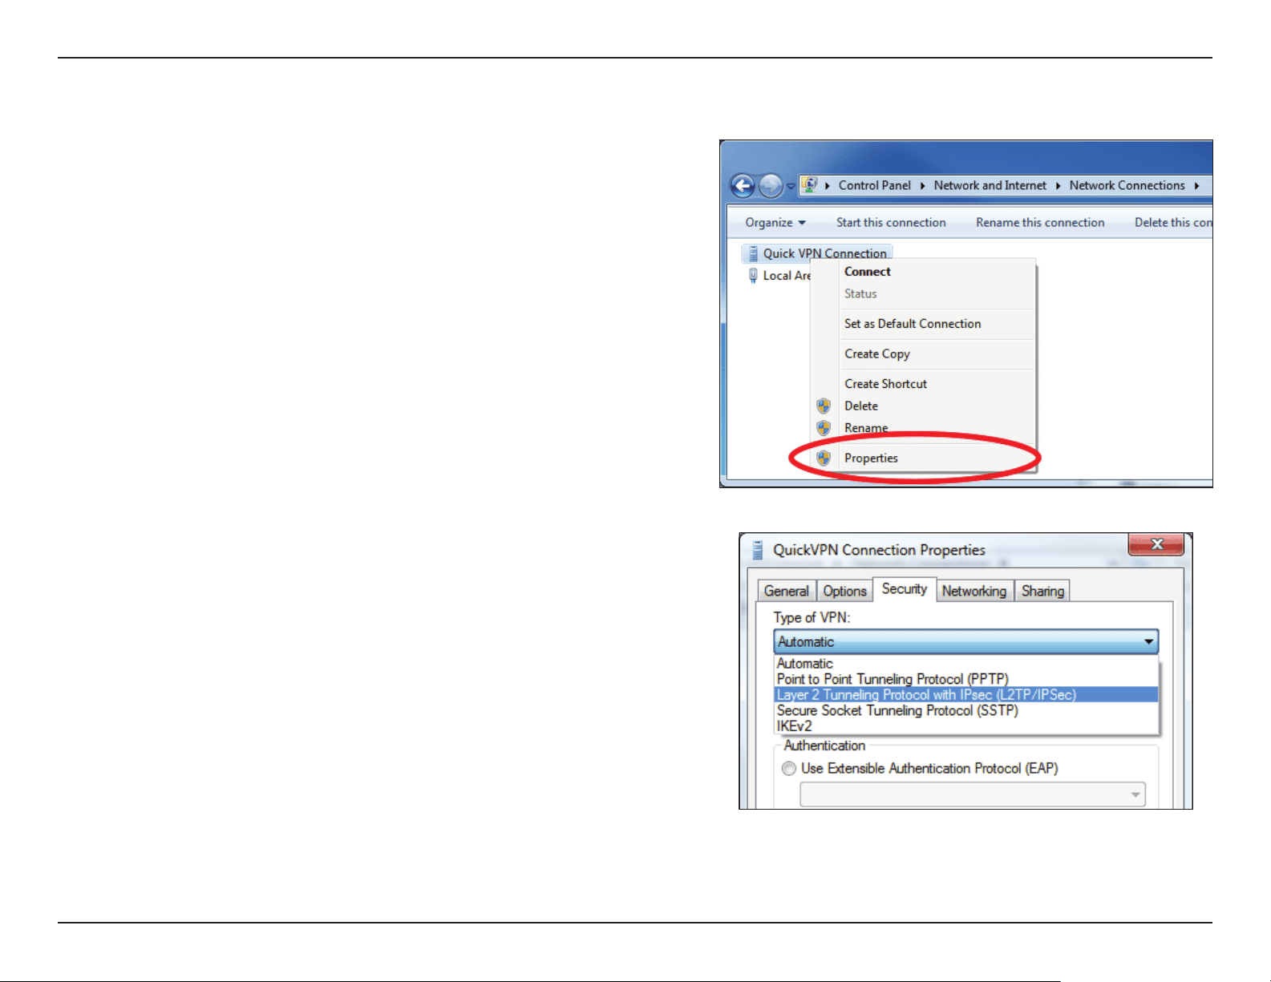Click the back arrow navigation button
The height and width of the screenshot is (982, 1271).
click(743, 186)
